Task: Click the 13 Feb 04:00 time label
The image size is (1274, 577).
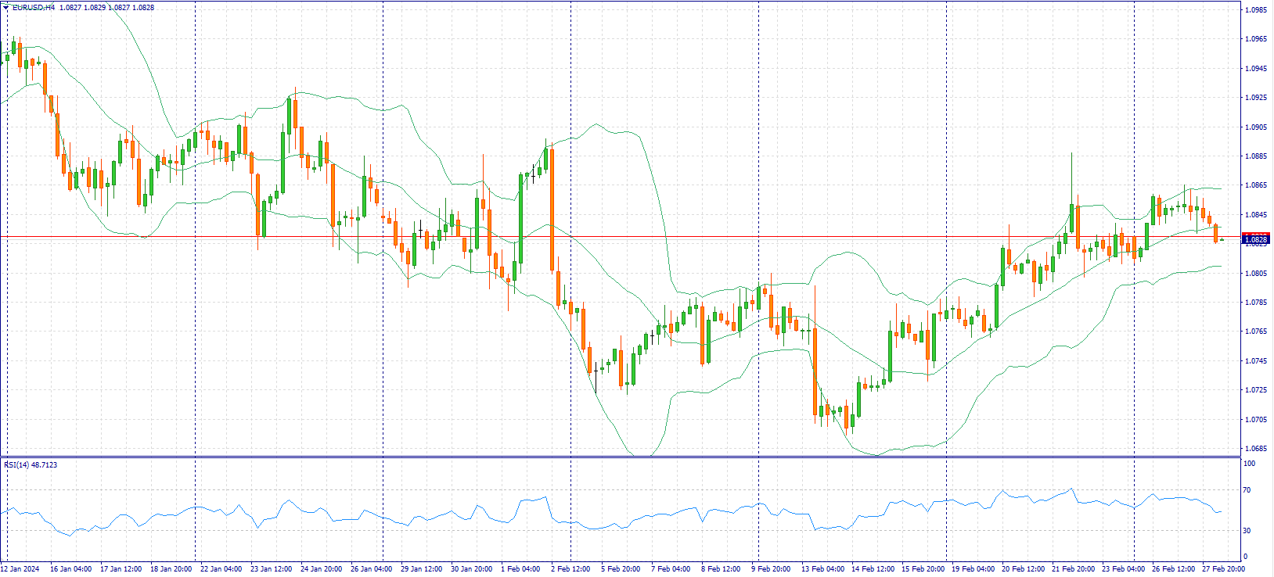Action: [822, 569]
